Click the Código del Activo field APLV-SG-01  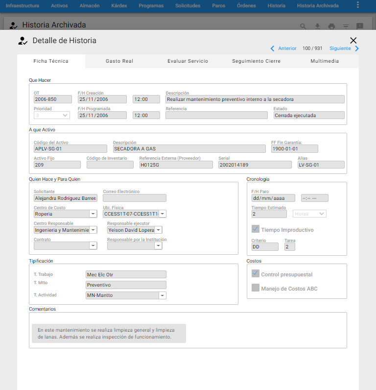(70, 149)
